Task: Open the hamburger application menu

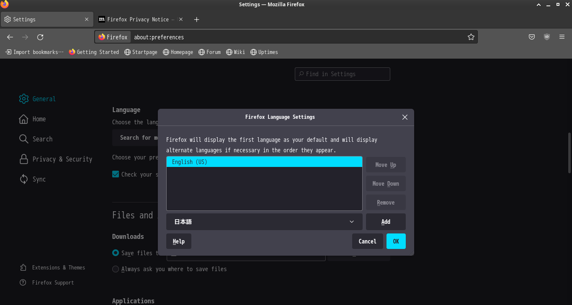Action: coord(562,37)
